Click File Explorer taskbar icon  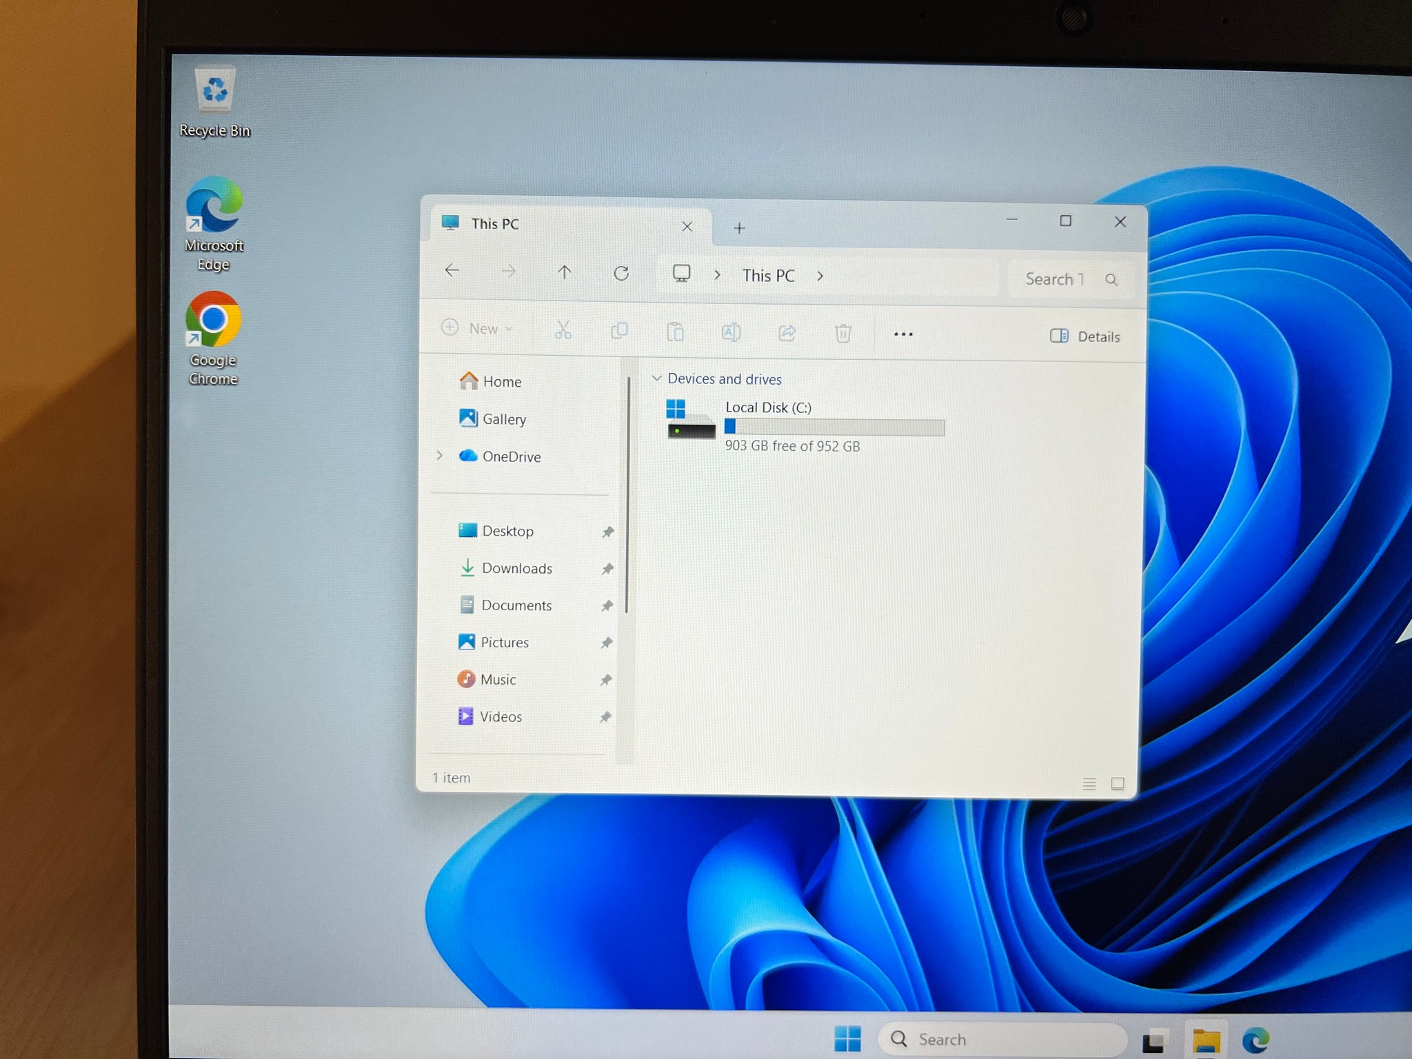pyautogui.click(x=1207, y=1040)
